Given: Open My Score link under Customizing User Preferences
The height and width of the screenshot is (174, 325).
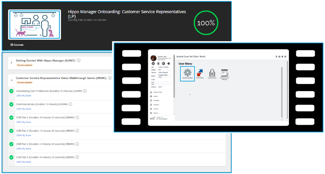Looking at the screenshot, I should [x=23, y=96].
